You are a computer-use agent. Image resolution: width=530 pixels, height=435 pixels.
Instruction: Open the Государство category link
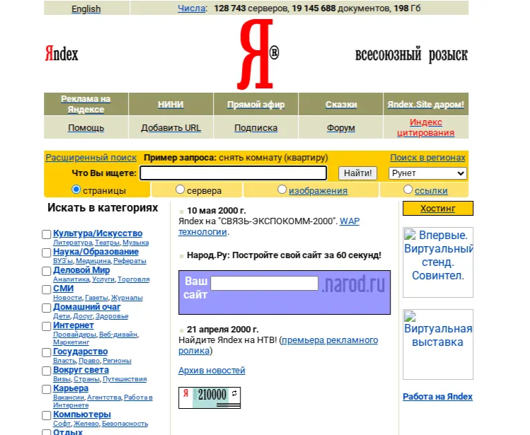pos(81,352)
